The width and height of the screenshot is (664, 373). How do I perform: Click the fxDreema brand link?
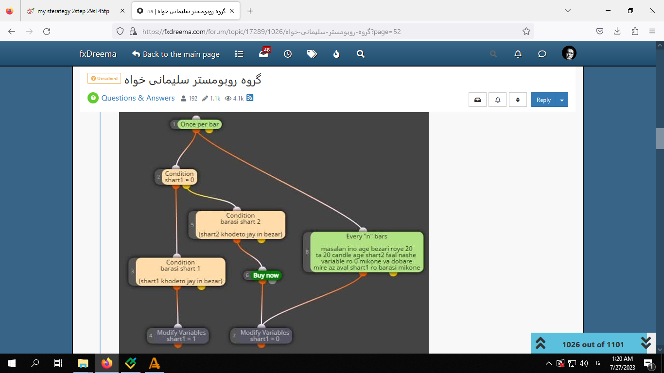(98, 54)
